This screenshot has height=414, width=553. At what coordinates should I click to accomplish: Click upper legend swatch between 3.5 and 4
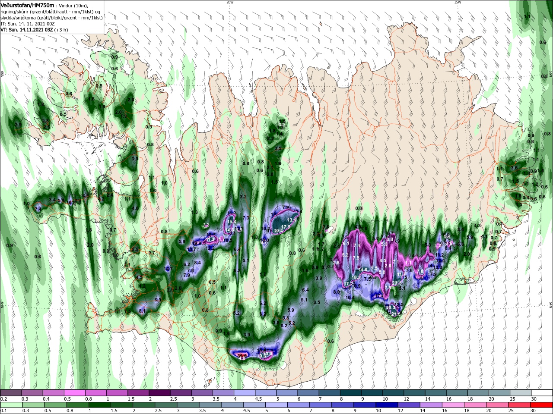(x=223, y=393)
